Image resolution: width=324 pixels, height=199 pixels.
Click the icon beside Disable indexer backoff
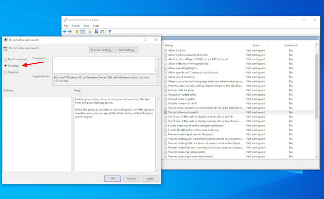tap(166, 103)
